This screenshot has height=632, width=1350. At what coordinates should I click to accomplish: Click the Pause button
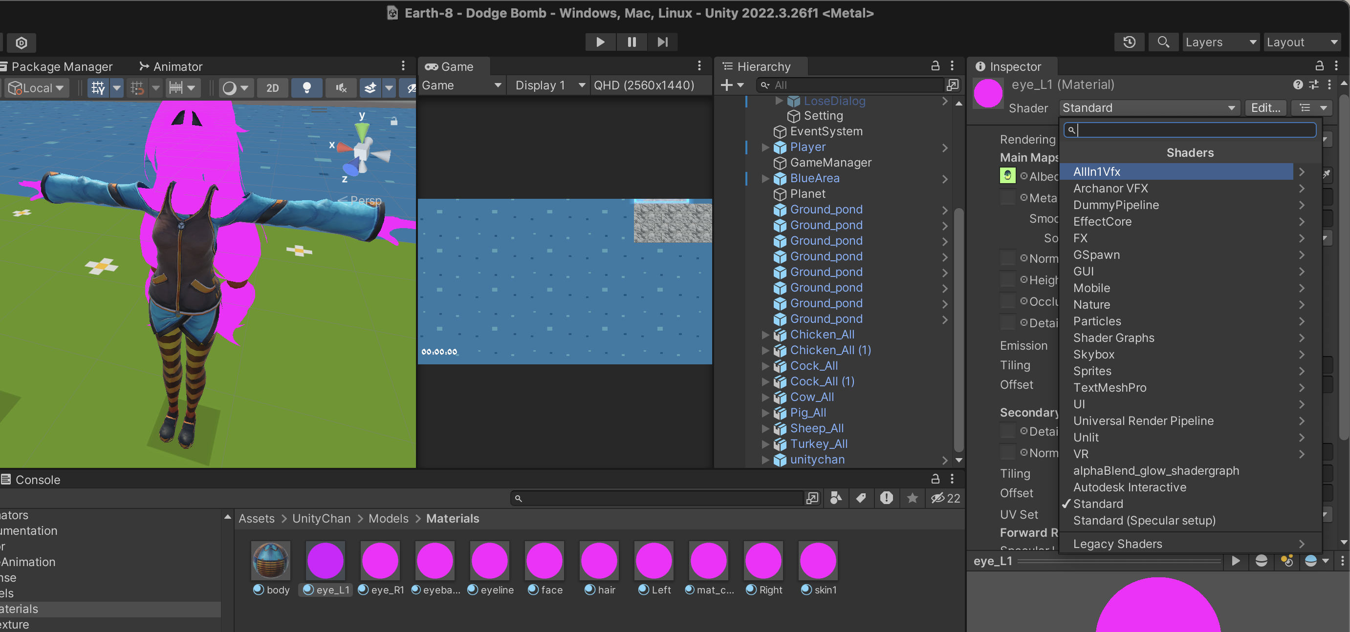pos(631,42)
